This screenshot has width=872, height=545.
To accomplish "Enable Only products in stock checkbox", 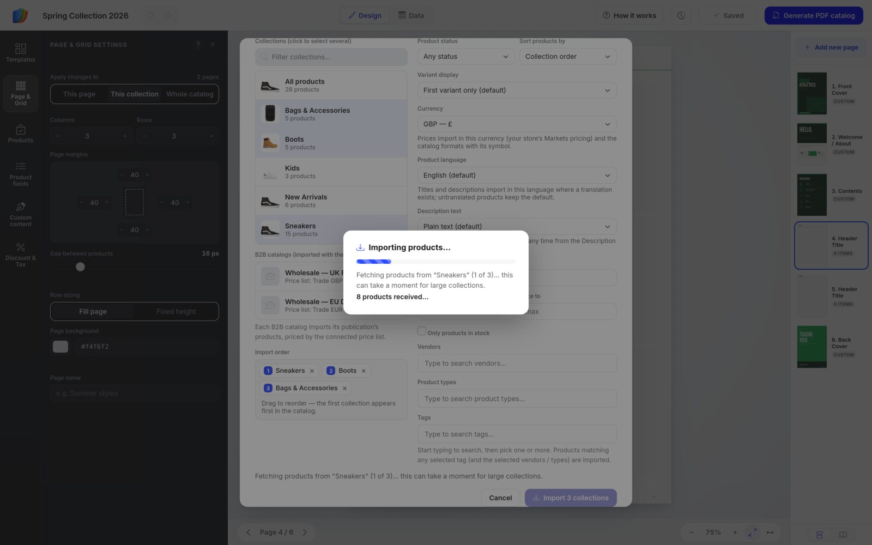I will (422, 331).
